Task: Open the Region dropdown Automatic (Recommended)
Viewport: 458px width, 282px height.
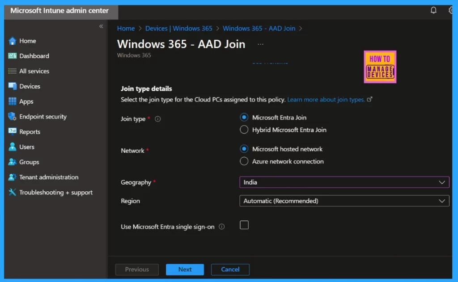Action: click(x=344, y=201)
